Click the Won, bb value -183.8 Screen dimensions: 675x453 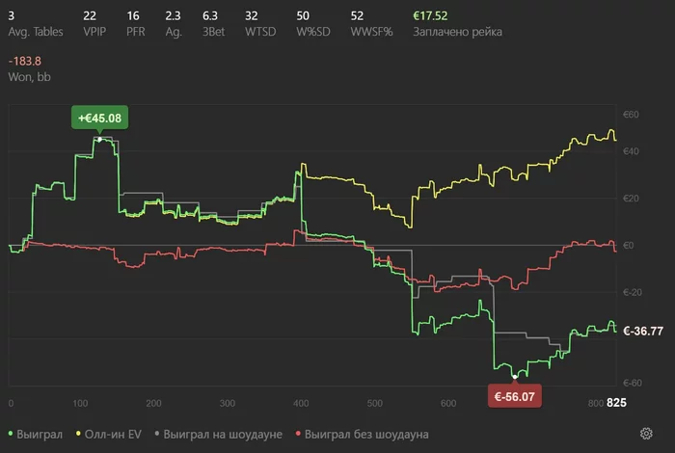(25, 61)
